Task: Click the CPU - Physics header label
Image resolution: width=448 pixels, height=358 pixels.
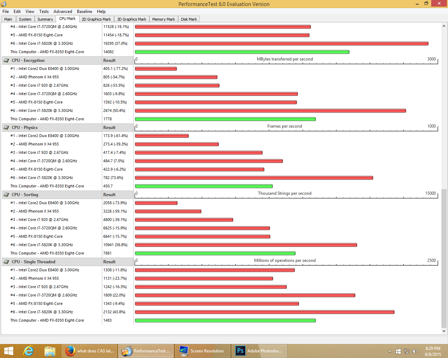Action: pos(24,128)
